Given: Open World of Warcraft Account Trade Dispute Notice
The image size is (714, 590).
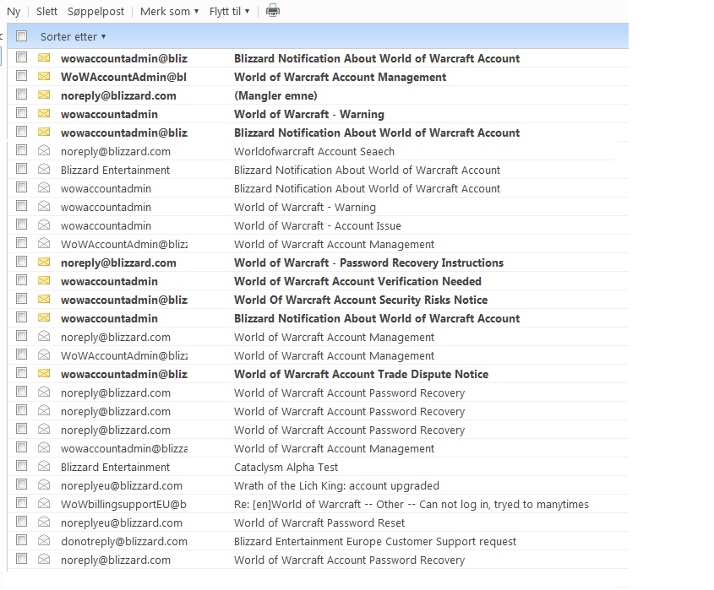Looking at the screenshot, I should coord(361,374).
